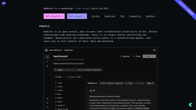The image size is (196, 110).
Task: Click the heartwood repository title
Action: point(60,56)
